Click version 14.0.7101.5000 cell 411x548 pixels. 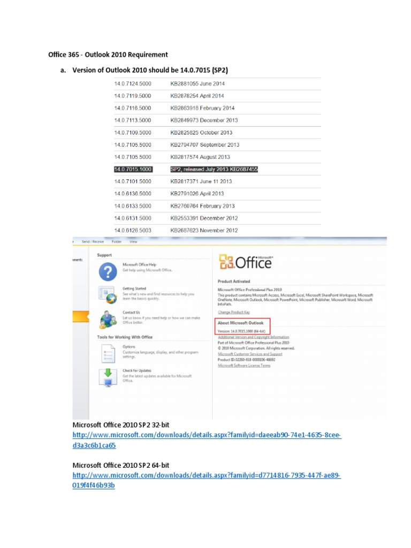[x=133, y=181]
